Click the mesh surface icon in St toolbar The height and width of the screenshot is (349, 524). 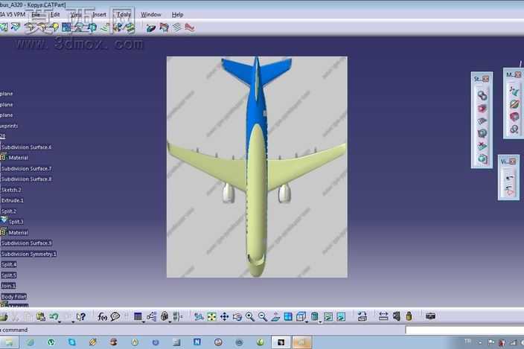click(482, 121)
